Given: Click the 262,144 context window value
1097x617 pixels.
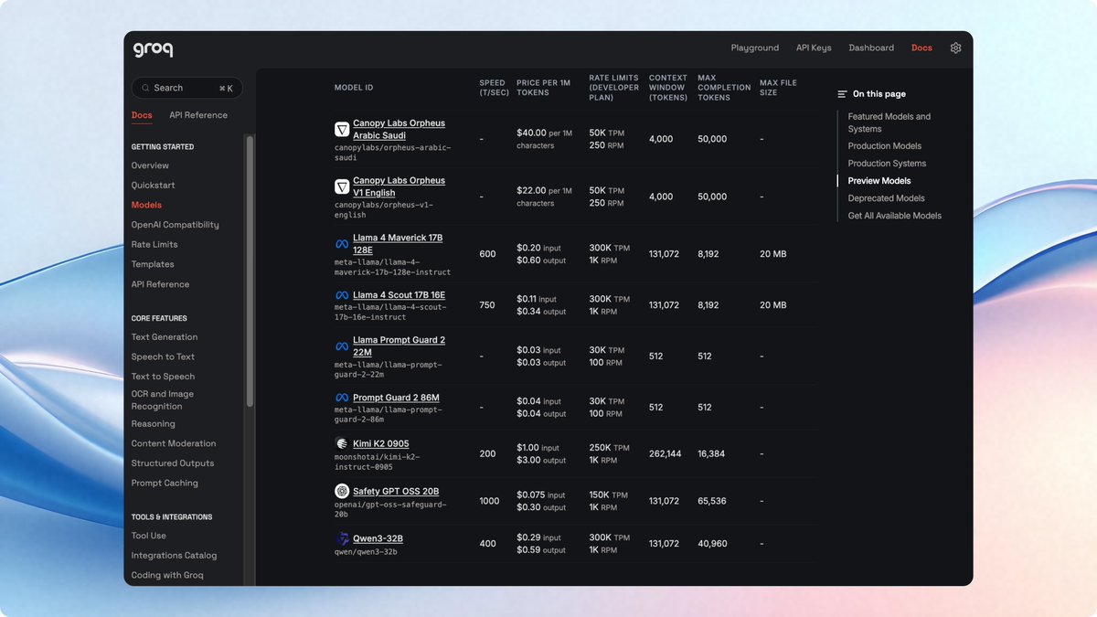Looking at the screenshot, I should click(665, 453).
